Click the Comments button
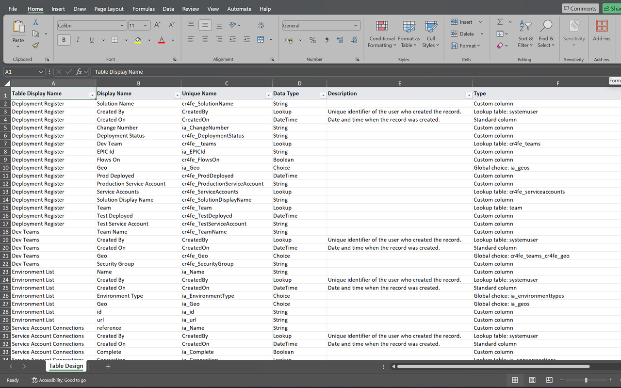This screenshot has height=388, width=621. pyautogui.click(x=580, y=8)
